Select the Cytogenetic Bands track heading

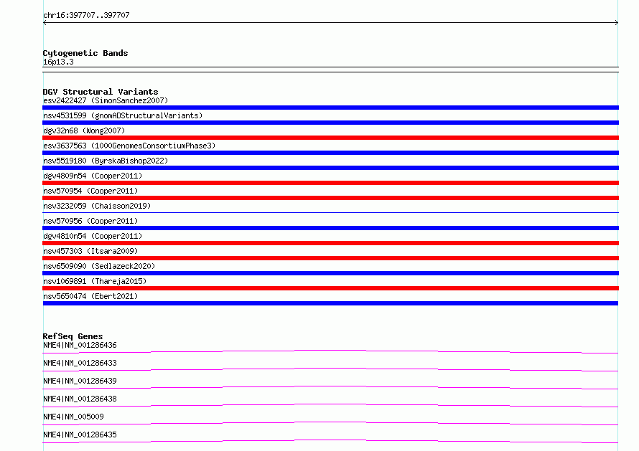85,53
